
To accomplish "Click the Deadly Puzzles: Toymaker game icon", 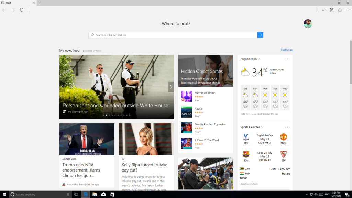I will click(187, 128).
